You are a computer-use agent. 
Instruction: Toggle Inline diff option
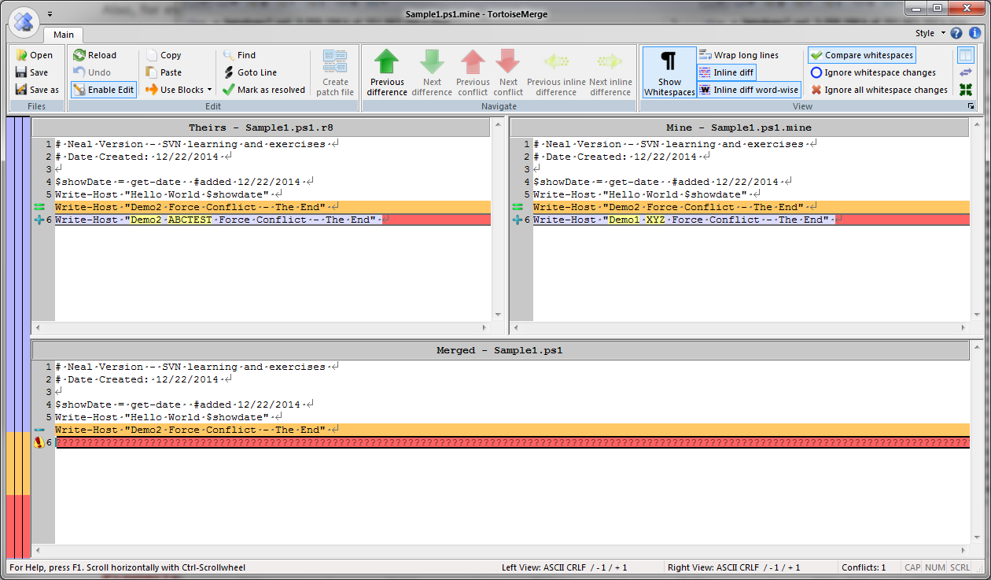tap(726, 72)
